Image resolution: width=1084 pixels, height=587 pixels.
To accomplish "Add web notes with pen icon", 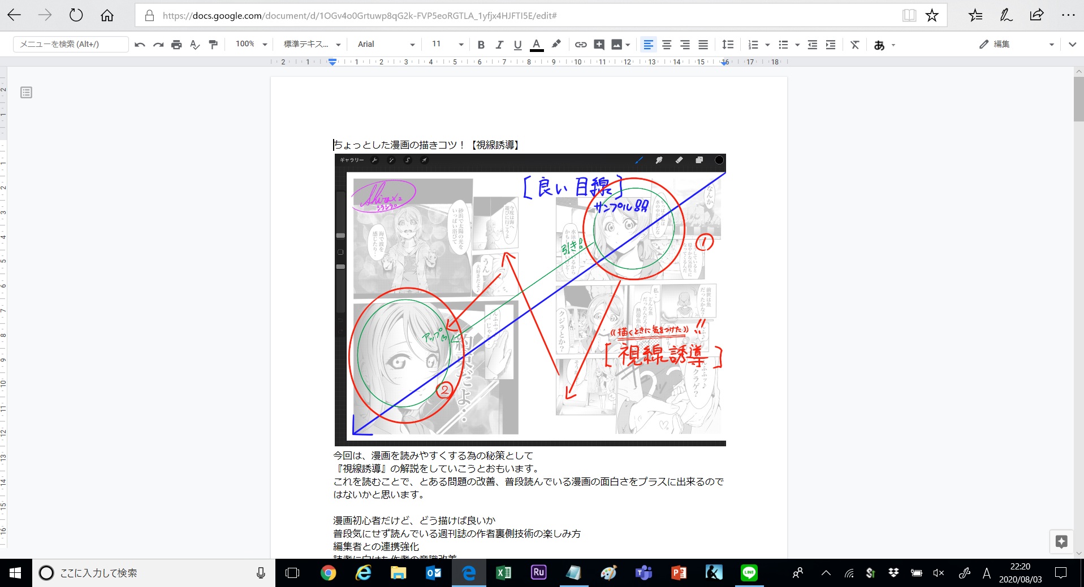I will click(x=1006, y=15).
